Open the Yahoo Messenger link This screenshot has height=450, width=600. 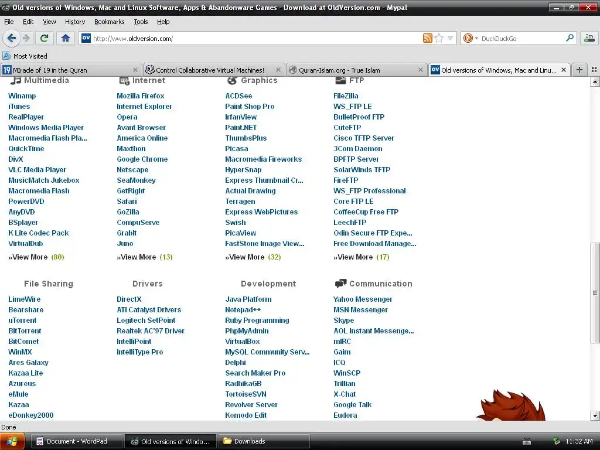pyautogui.click(x=363, y=299)
